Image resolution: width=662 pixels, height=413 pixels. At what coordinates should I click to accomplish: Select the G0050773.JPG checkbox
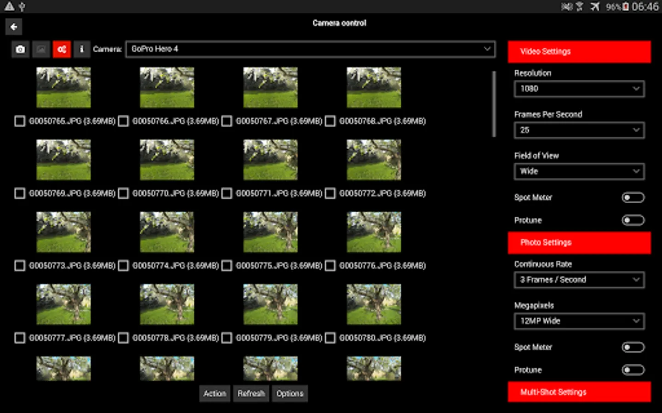click(20, 266)
